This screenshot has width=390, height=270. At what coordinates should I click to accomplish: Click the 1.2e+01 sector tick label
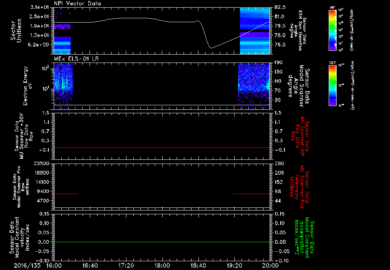(39, 35)
